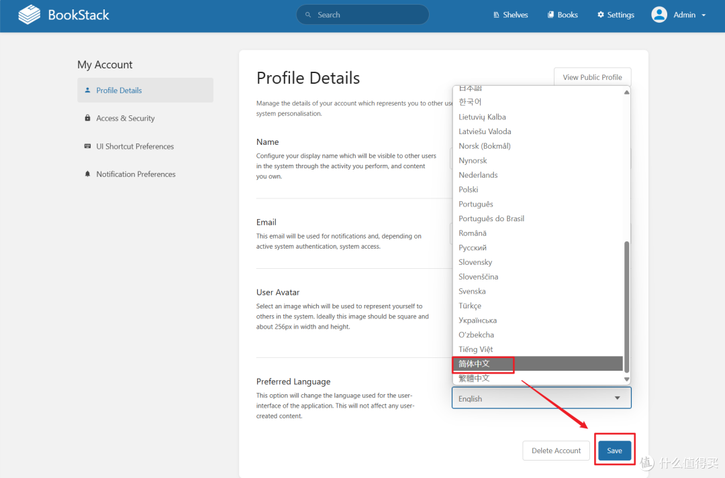
Task: Click the Profile Details heading
Action: click(x=308, y=78)
